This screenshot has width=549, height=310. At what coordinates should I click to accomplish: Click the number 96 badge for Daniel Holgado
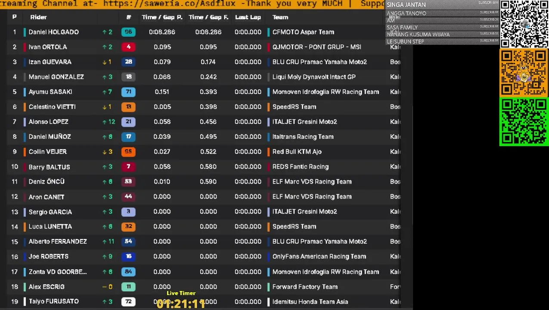coord(128,32)
